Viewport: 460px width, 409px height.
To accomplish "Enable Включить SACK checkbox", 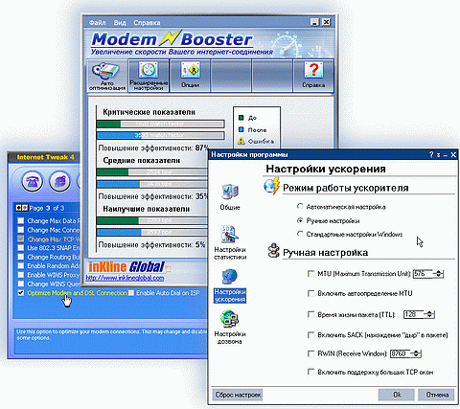I will (310, 335).
